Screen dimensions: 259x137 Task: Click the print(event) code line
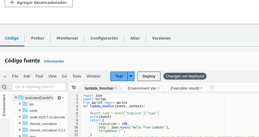click(101, 117)
